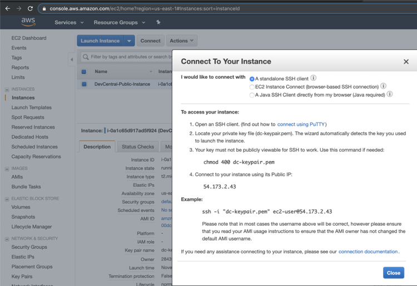The image size is (417, 286).
Task: Switch to the Status Checks tab
Action: click(x=138, y=147)
